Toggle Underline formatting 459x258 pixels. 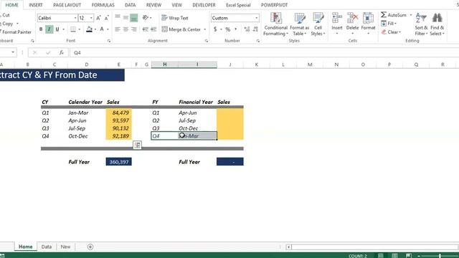(x=57, y=29)
